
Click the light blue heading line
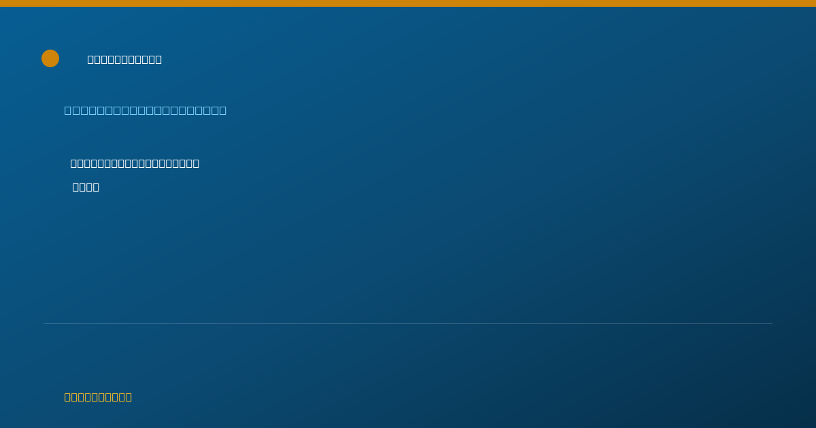[146, 110]
